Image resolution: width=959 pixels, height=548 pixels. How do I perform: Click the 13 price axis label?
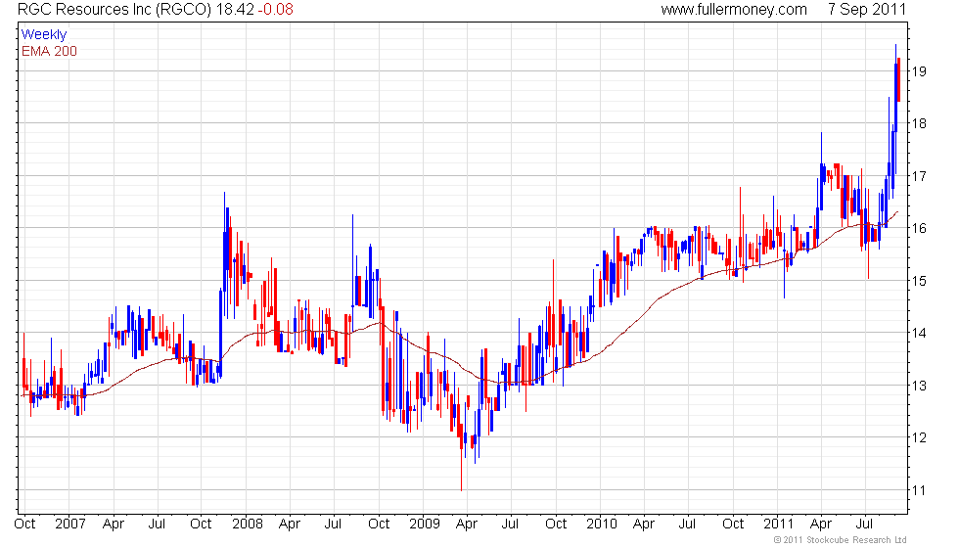(919, 386)
